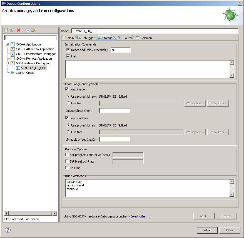Viewport: 244px width, 238px height.
Task: Switch to the Main tab
Action: coord(68,38)
